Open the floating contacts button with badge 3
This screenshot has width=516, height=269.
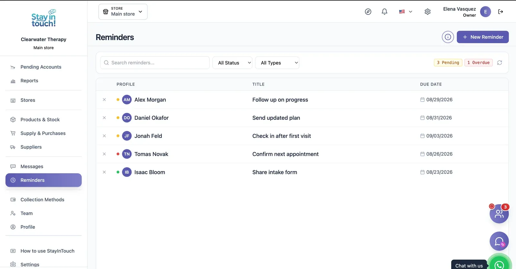pos(499,214)
